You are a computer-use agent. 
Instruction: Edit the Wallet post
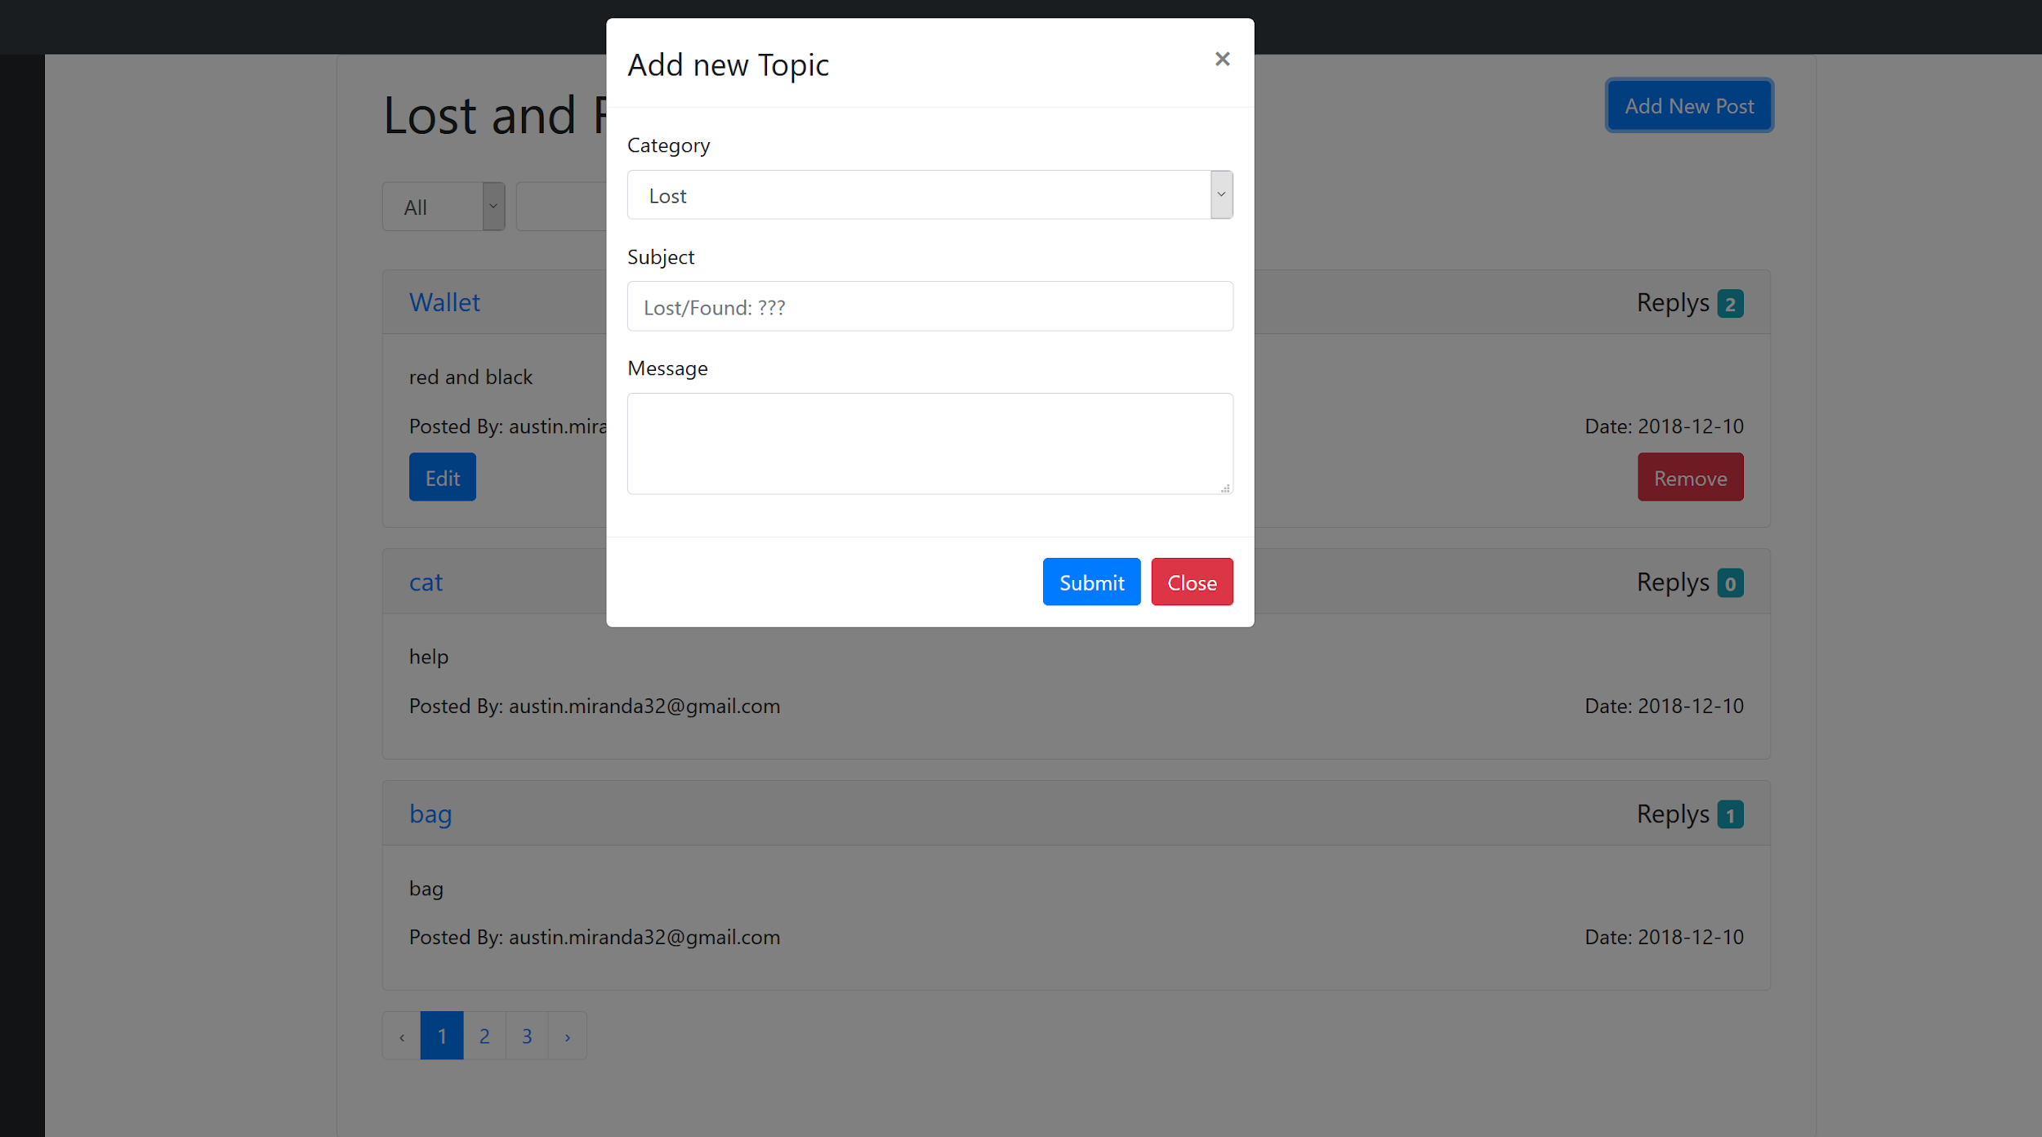click(442, 478)
